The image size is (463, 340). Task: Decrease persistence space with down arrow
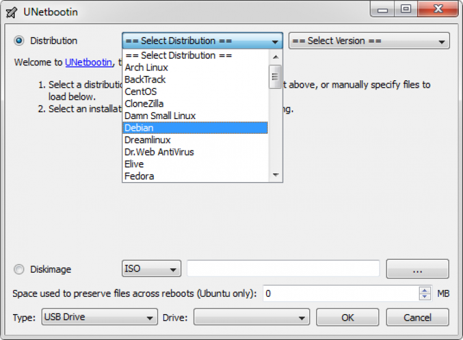[x=425, y=297]
